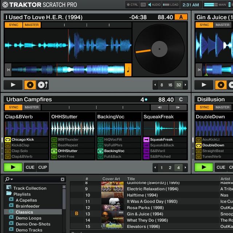Click next loop size arrow on Deck A
Viewport: 233px width, 233px height.
click(185, 85)
